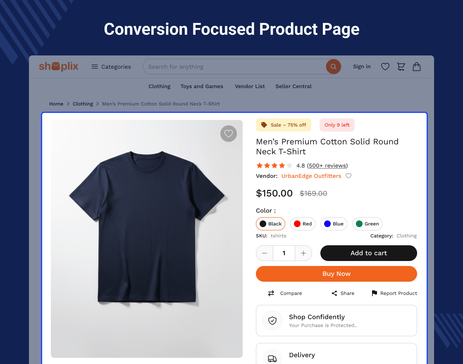Open the wishlist heart icon in header
The width and height of the screenshot is (463, 364).
pyautogui.click(x=385, y=67)
